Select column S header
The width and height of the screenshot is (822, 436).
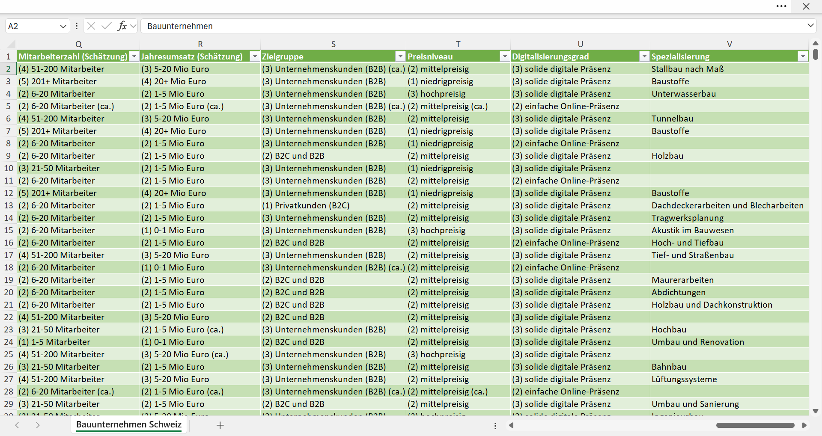(333, 44)
